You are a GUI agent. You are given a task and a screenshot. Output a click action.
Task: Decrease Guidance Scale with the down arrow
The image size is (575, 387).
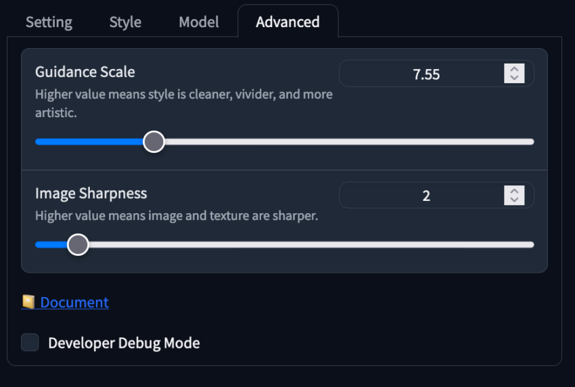coord(514,78)
